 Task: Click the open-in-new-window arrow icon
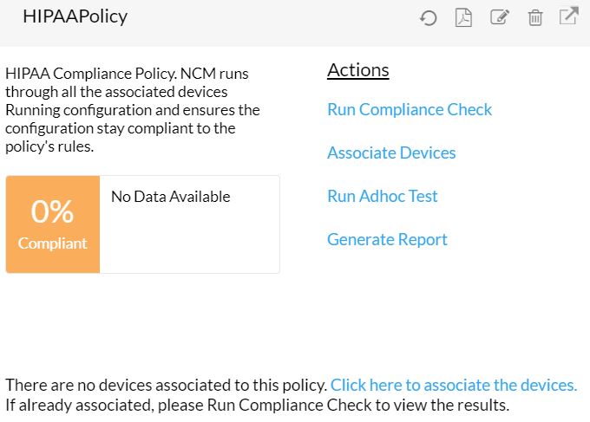coord(568,16)
